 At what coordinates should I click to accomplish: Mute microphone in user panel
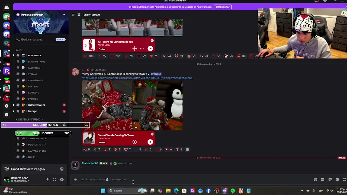(x=47, y=180)
